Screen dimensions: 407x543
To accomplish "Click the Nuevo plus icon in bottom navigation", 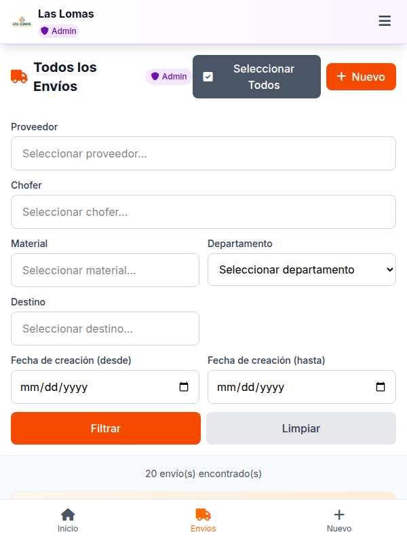I will coord(339,514).
